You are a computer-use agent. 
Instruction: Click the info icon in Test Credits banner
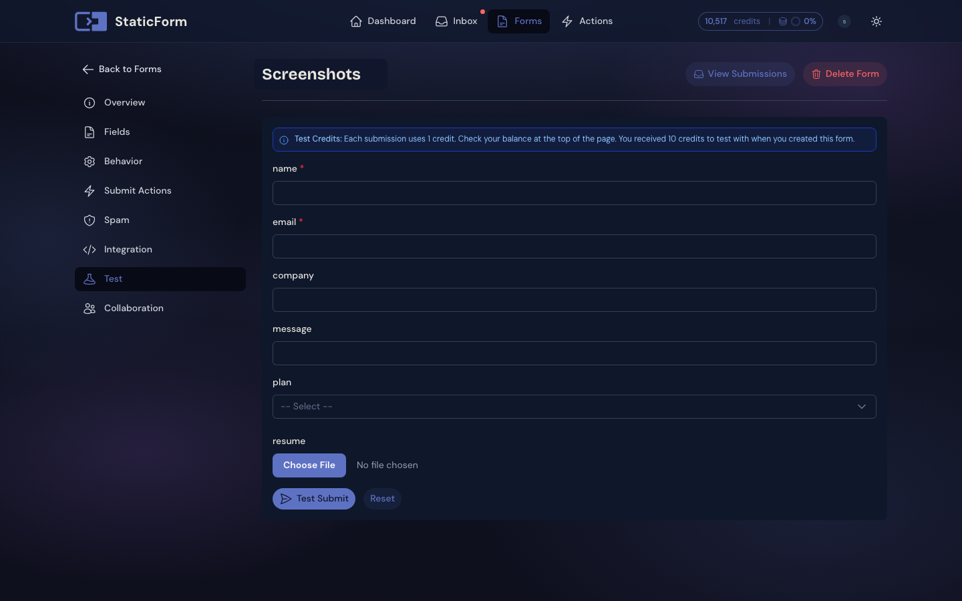tap(284, 140)
